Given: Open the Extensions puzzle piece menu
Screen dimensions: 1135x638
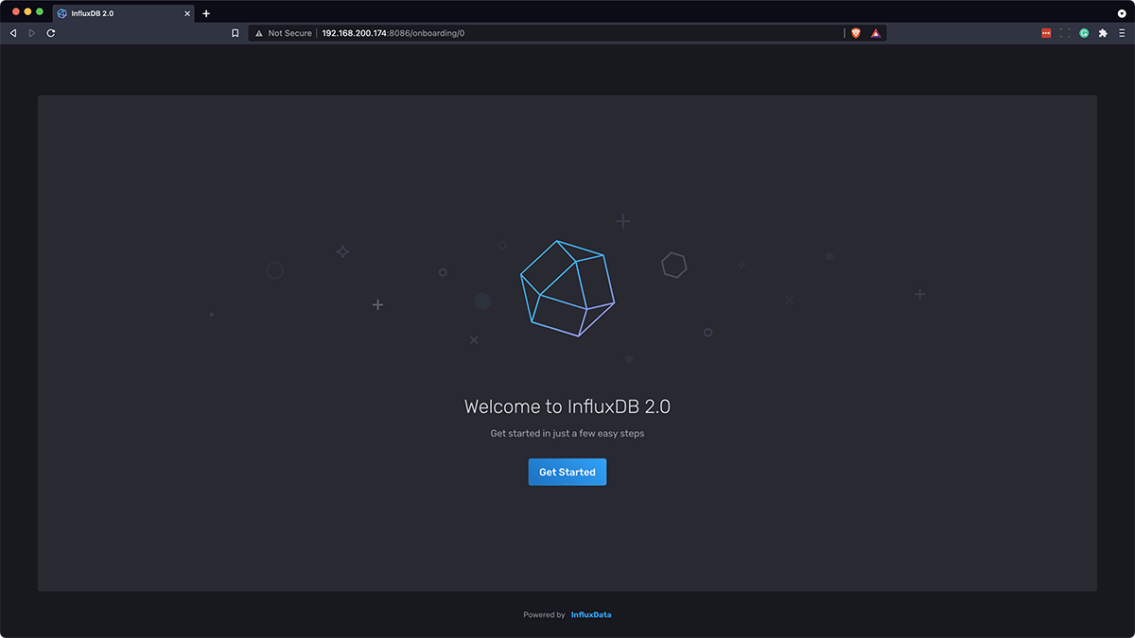Looking at the screenshot, I should [x=1103, y=33].
